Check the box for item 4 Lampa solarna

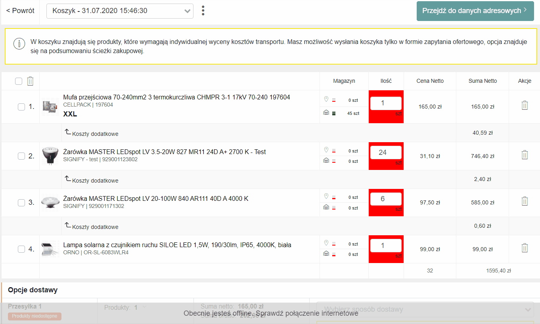click(x=21, y=249)
